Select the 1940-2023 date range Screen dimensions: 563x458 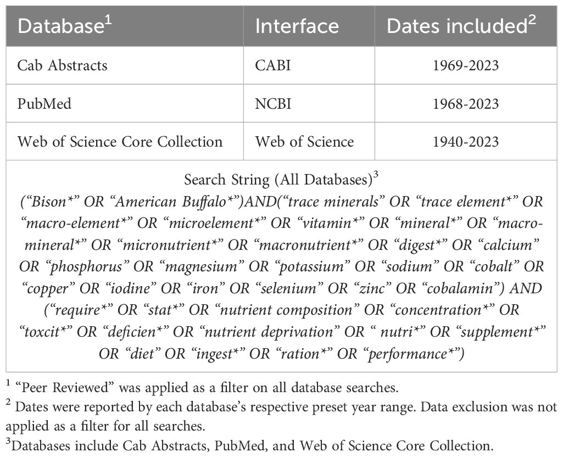point(466,142)
